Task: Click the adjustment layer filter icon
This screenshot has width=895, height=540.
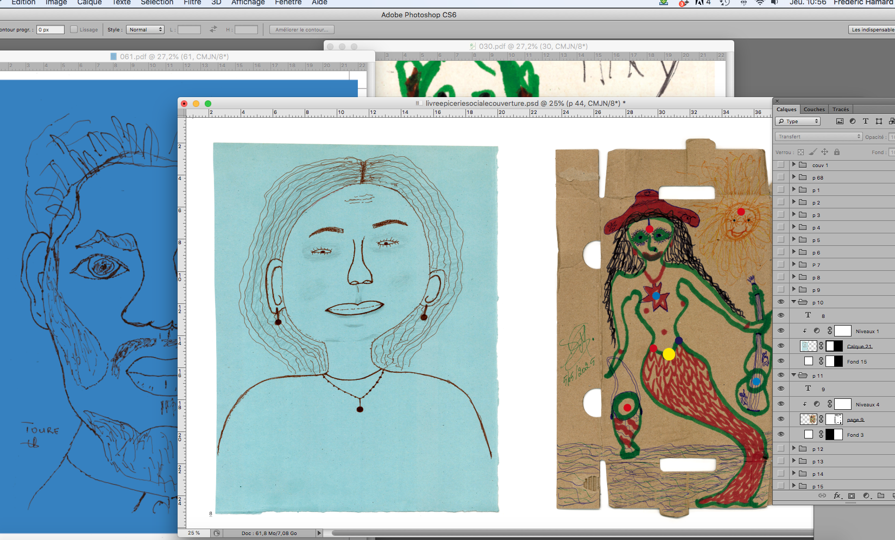Action: tap(853, 122)
